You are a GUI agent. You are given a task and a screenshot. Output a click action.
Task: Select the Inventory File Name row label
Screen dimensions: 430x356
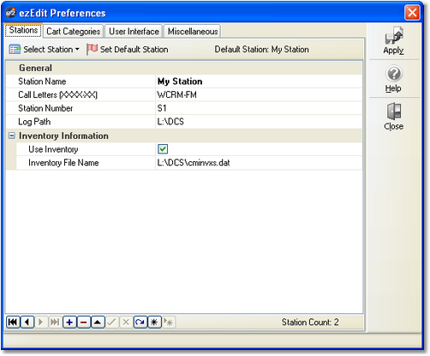click(63, 163)
